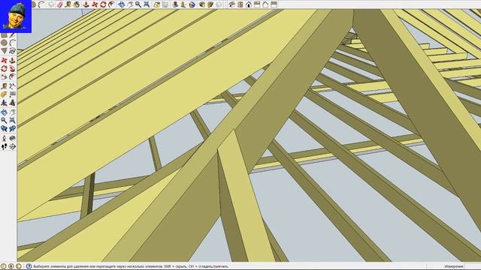Select the Offset tool in top toolbar
481x270 pixels.
click(x=110, y=4)
